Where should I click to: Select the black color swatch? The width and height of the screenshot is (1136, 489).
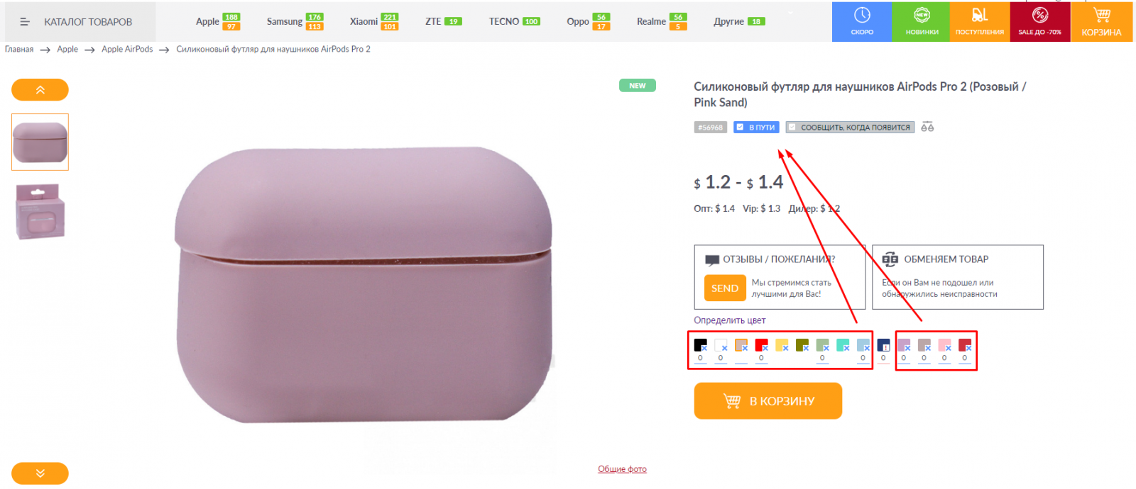(x=700, y=345)
